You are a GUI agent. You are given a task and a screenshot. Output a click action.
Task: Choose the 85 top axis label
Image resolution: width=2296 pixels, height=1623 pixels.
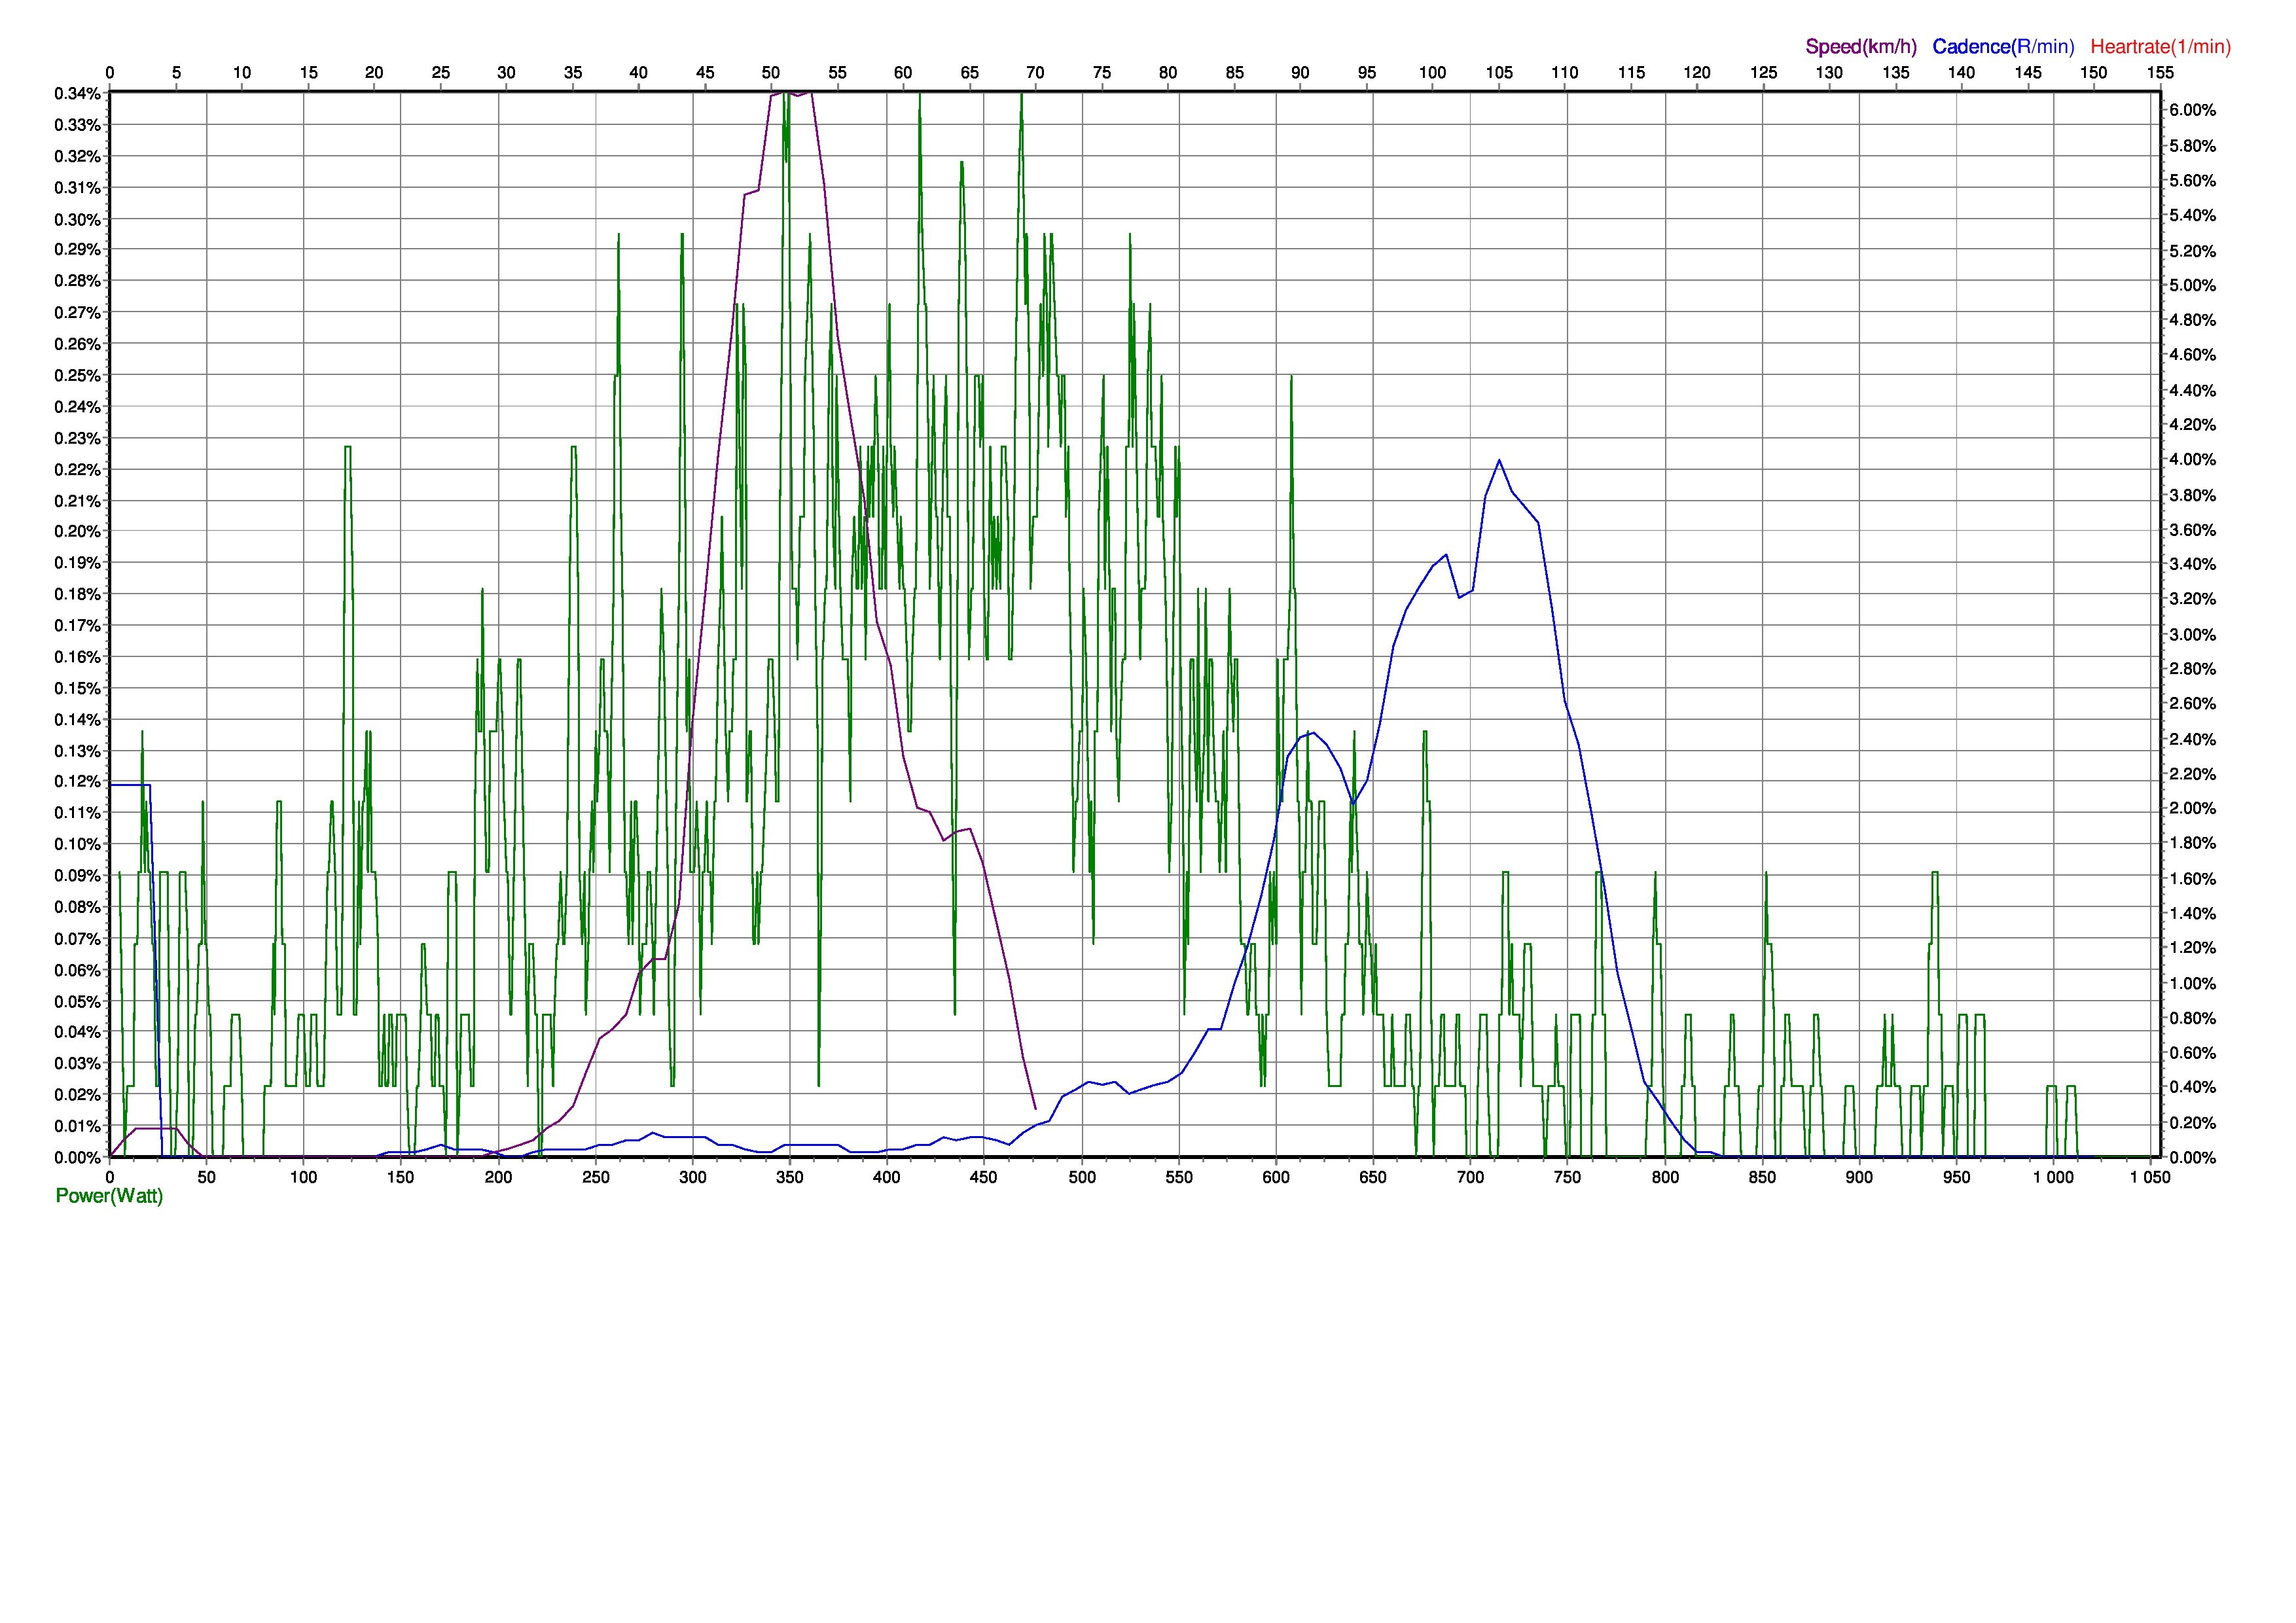click(x=1234, y=72)
